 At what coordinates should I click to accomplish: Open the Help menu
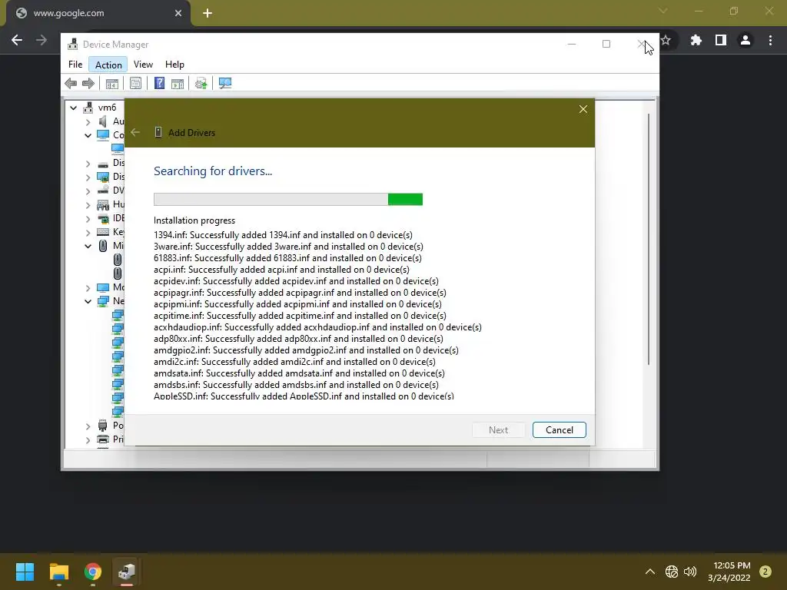pos(174,65)
